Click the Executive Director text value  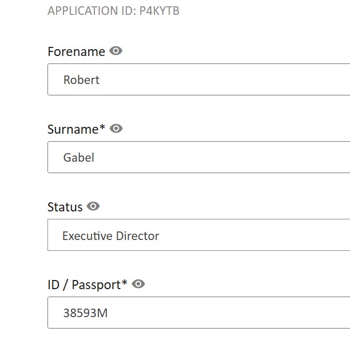[x=111, y=236]
